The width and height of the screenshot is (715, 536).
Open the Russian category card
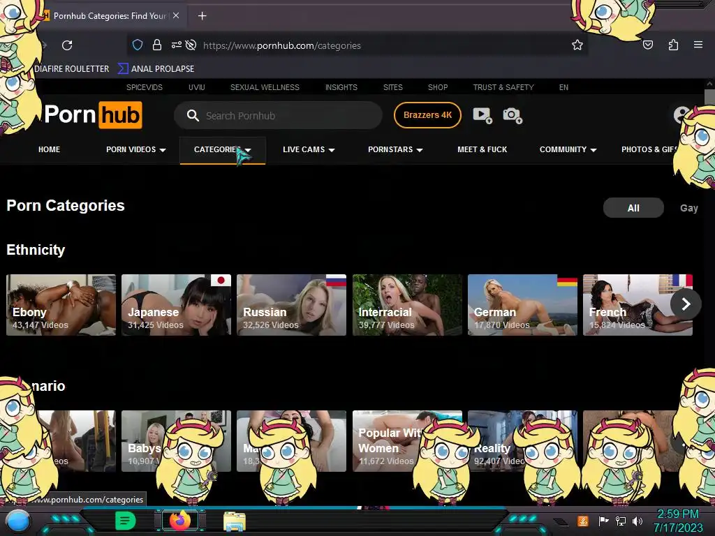[291, 305]
